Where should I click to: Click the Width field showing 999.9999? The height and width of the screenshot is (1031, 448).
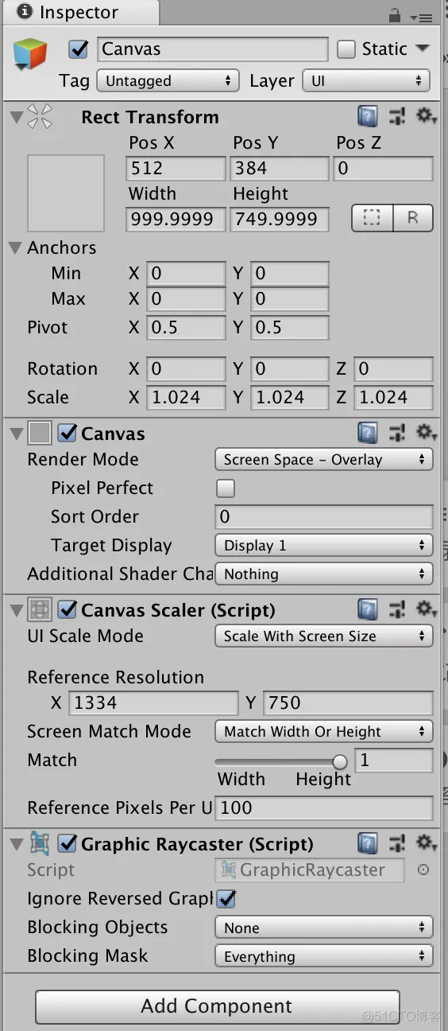tap(176, 219)
